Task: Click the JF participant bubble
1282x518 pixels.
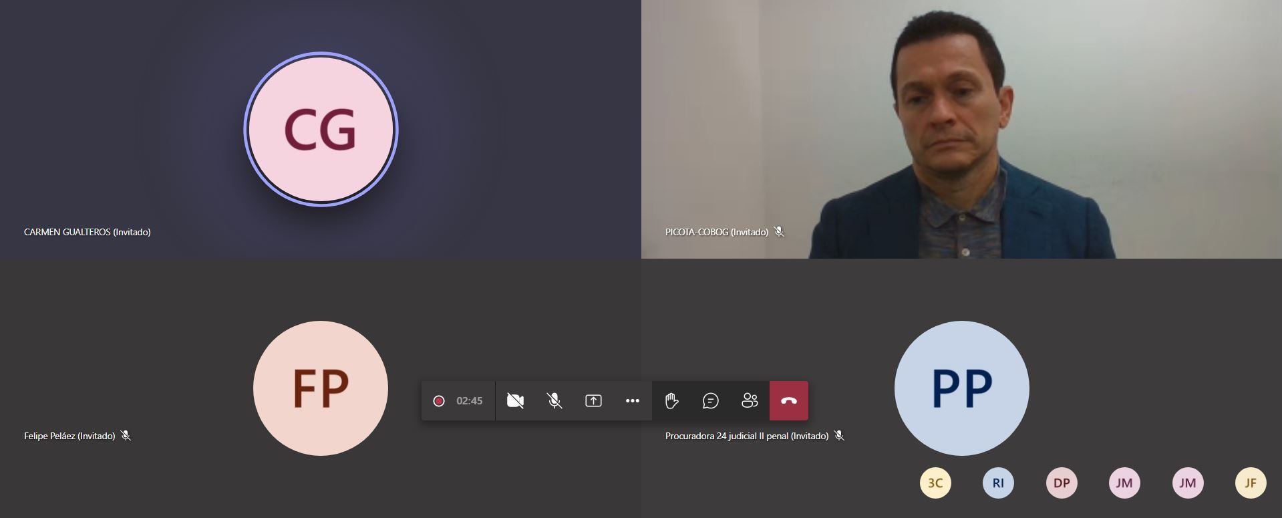Action: 1251,483
